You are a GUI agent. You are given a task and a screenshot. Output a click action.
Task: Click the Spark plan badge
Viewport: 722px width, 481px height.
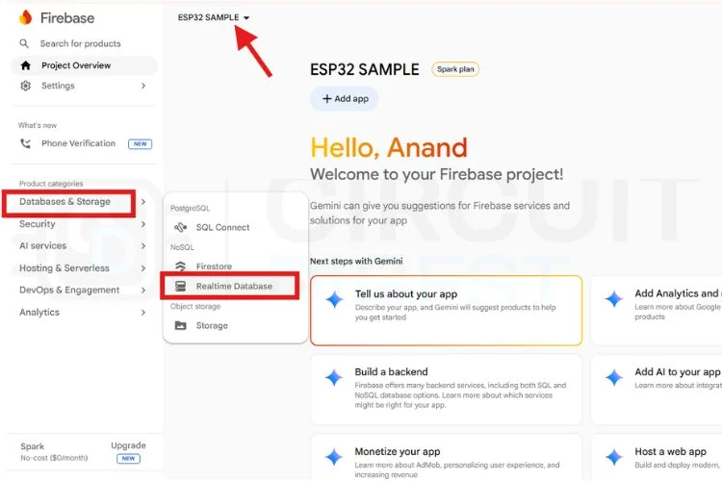[x=455, y=69]
